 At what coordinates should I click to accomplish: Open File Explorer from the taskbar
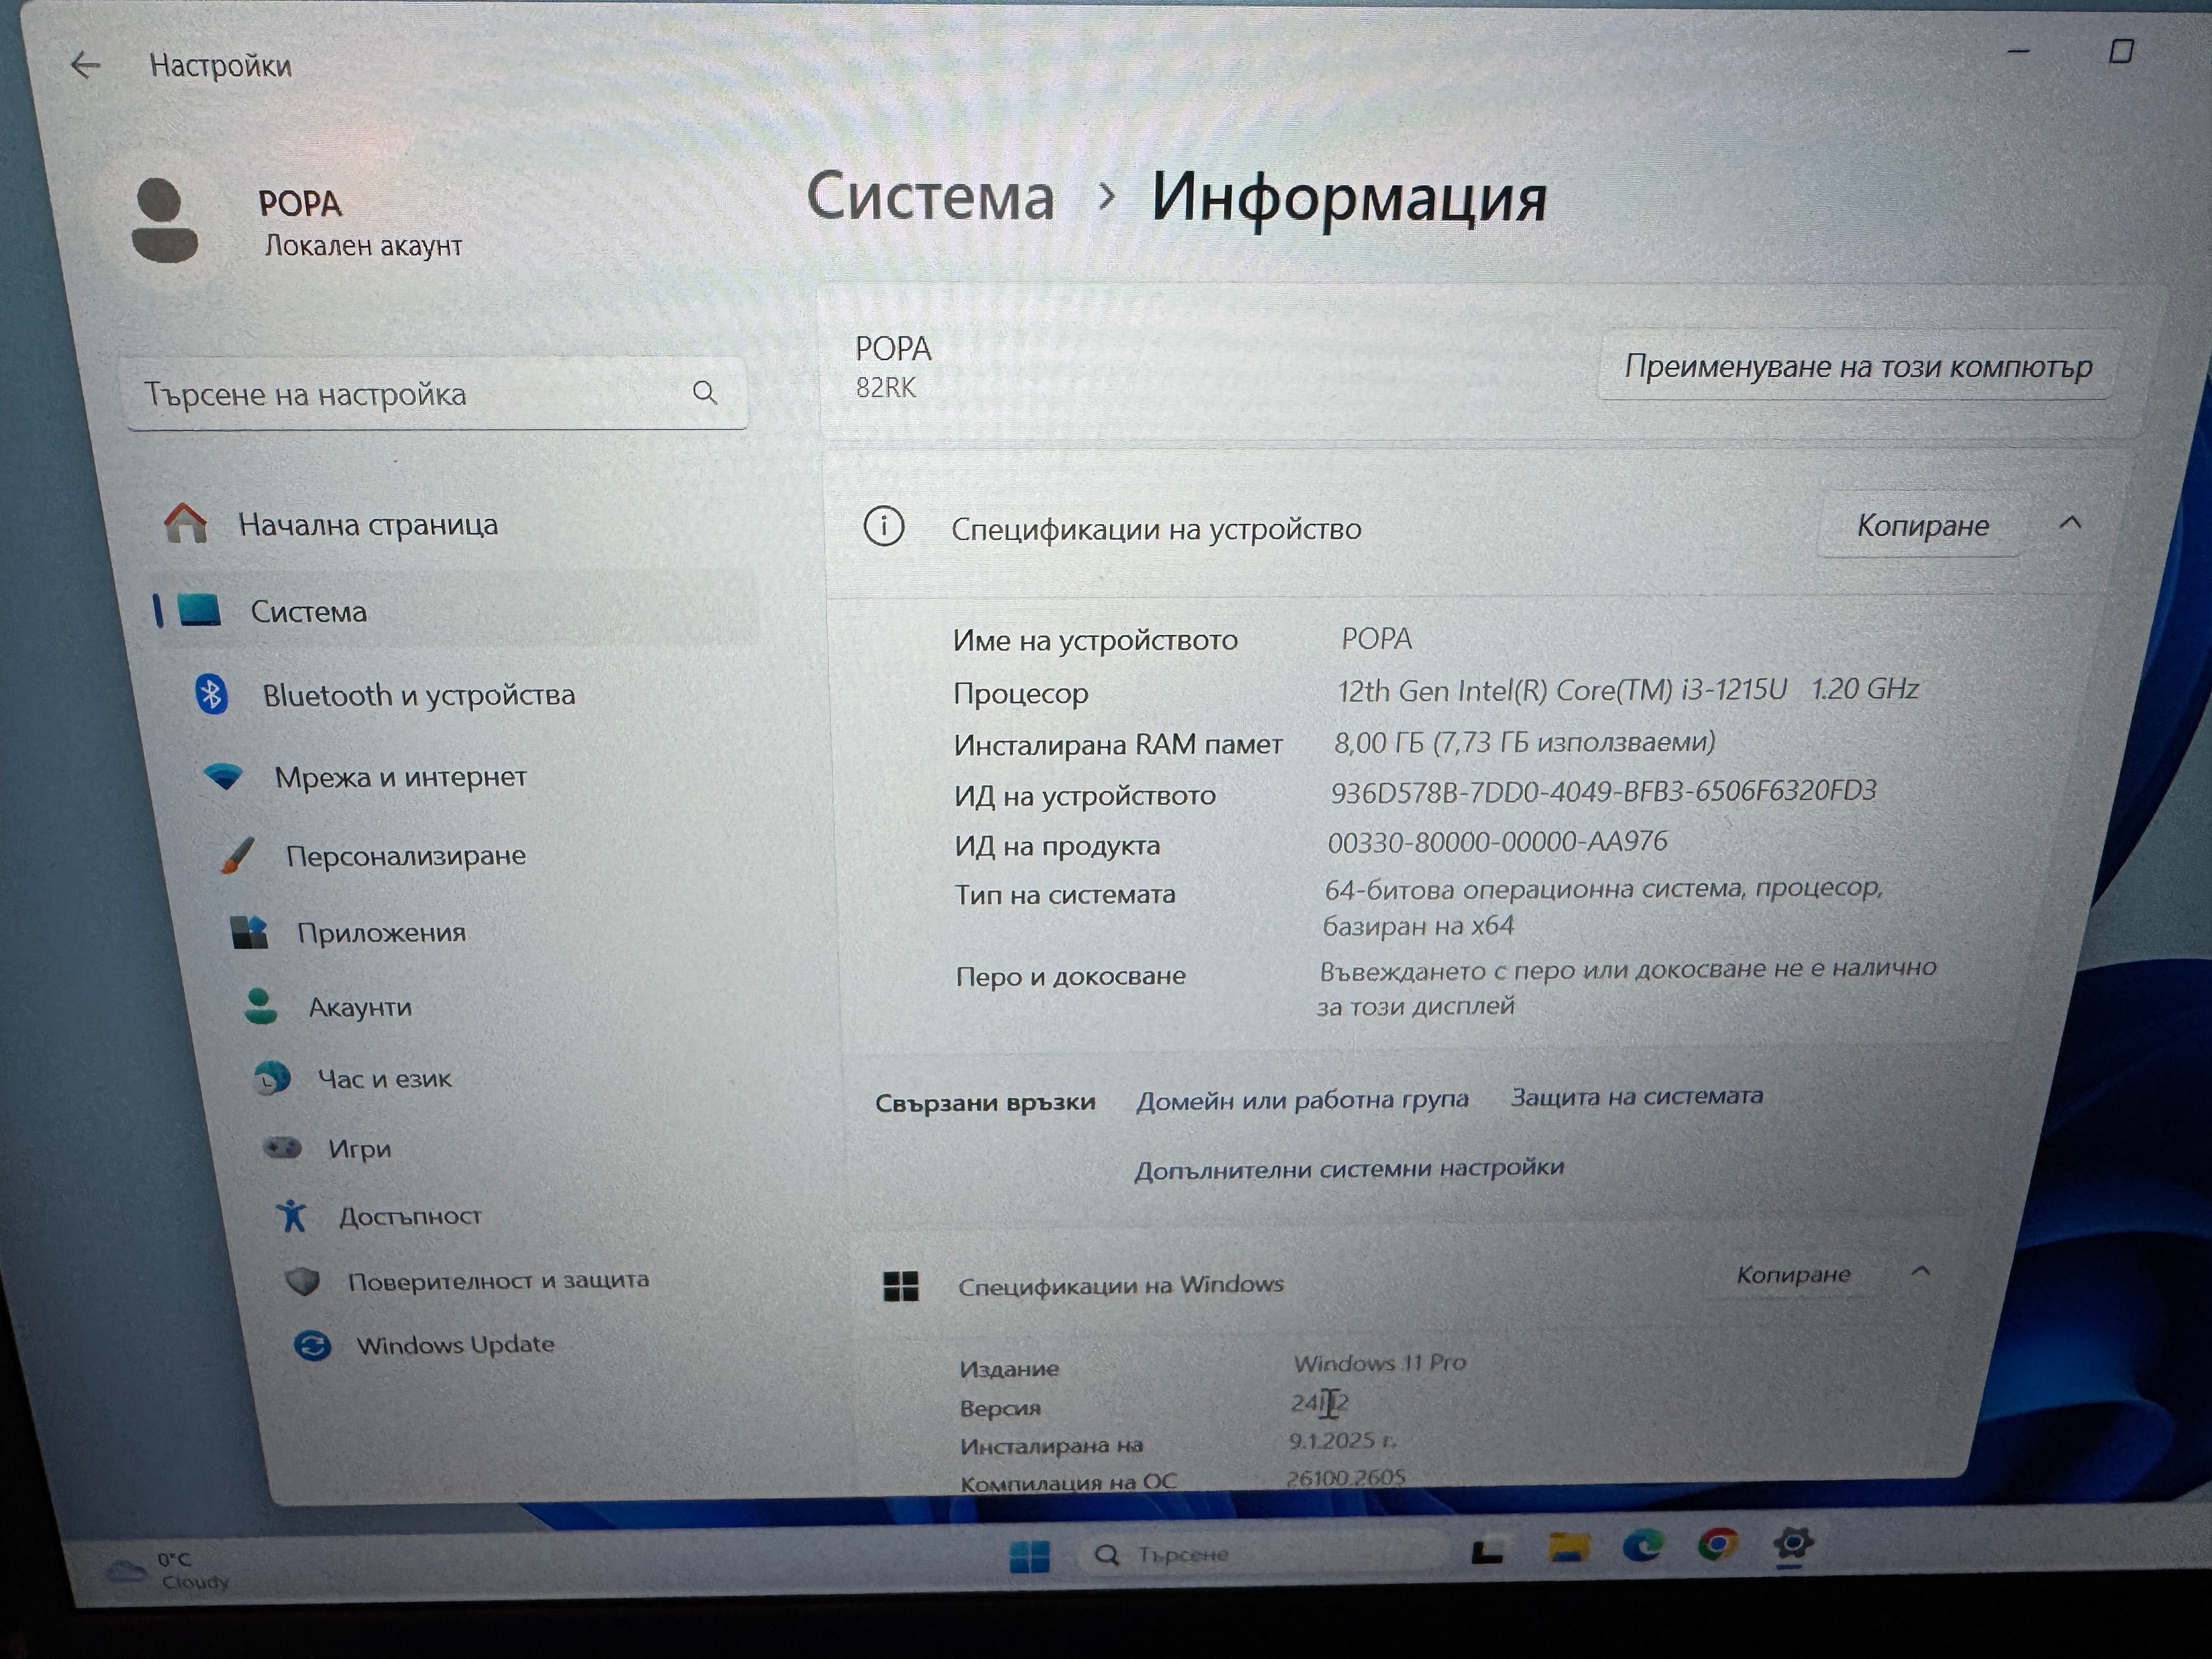click(x=1568, y=1549)
